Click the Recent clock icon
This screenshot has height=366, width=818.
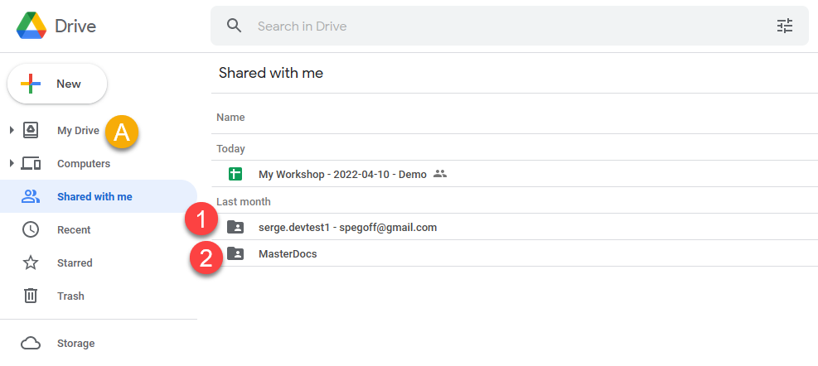(31, 229)
